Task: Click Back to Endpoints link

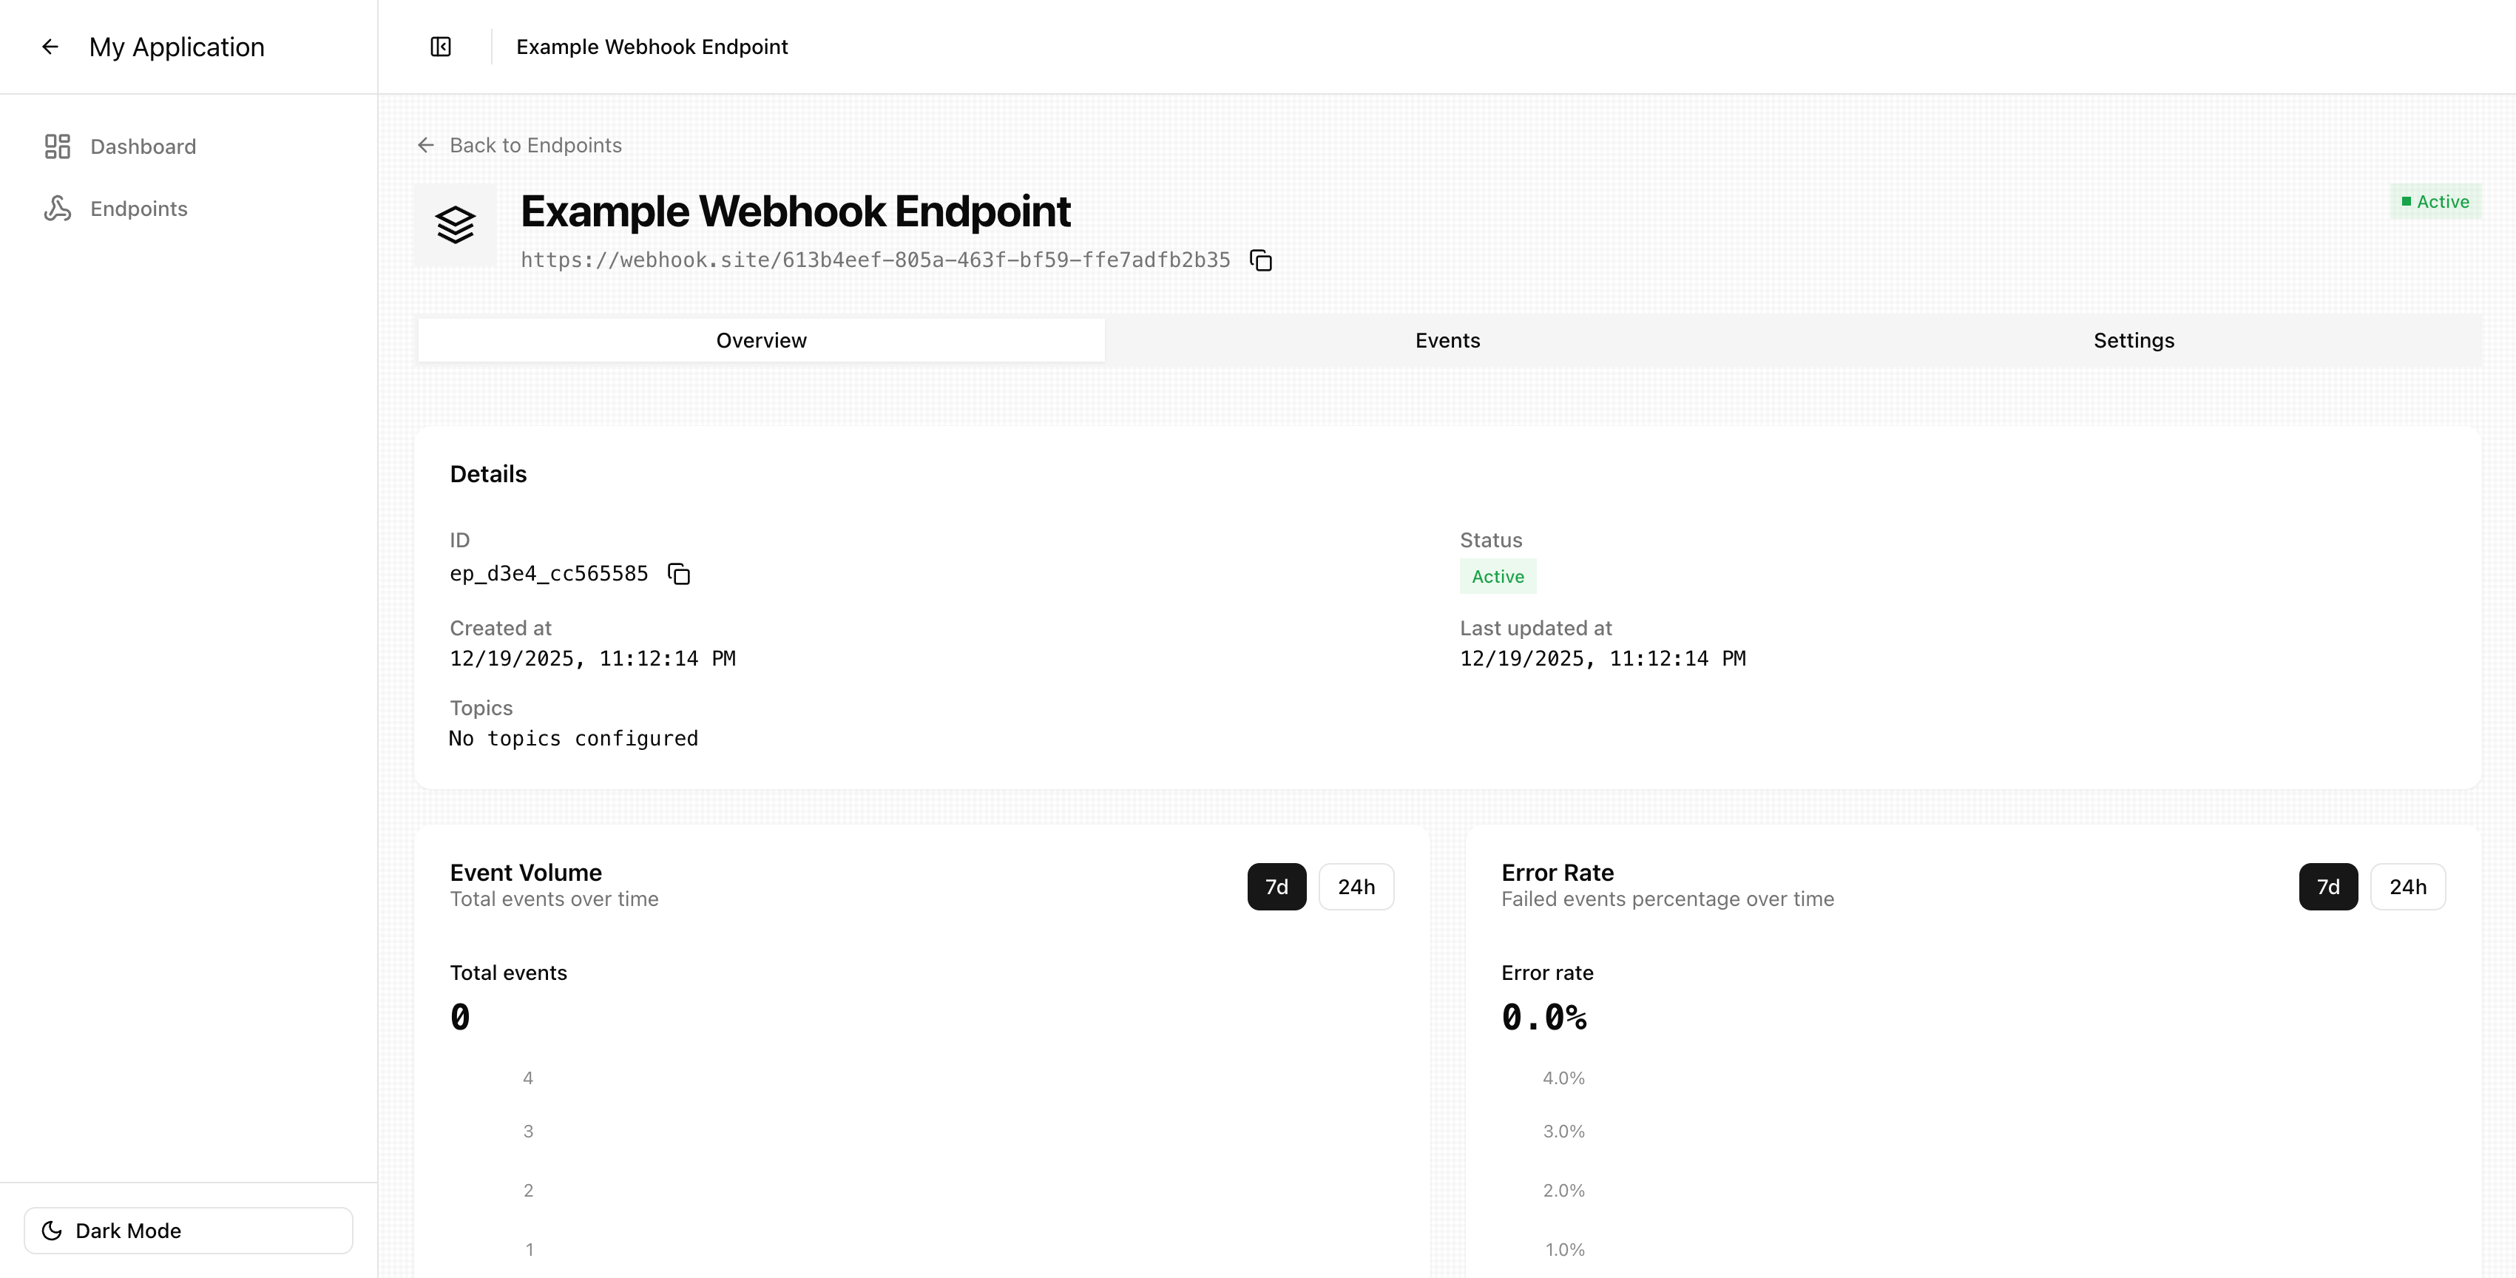Action: click(x=520, y=146)
